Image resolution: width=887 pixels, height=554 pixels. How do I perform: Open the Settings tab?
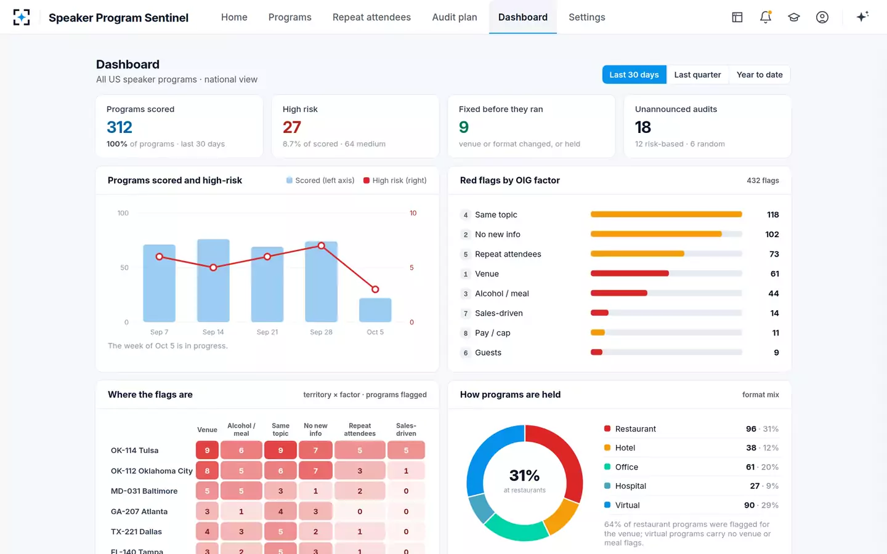coord(587,17)
